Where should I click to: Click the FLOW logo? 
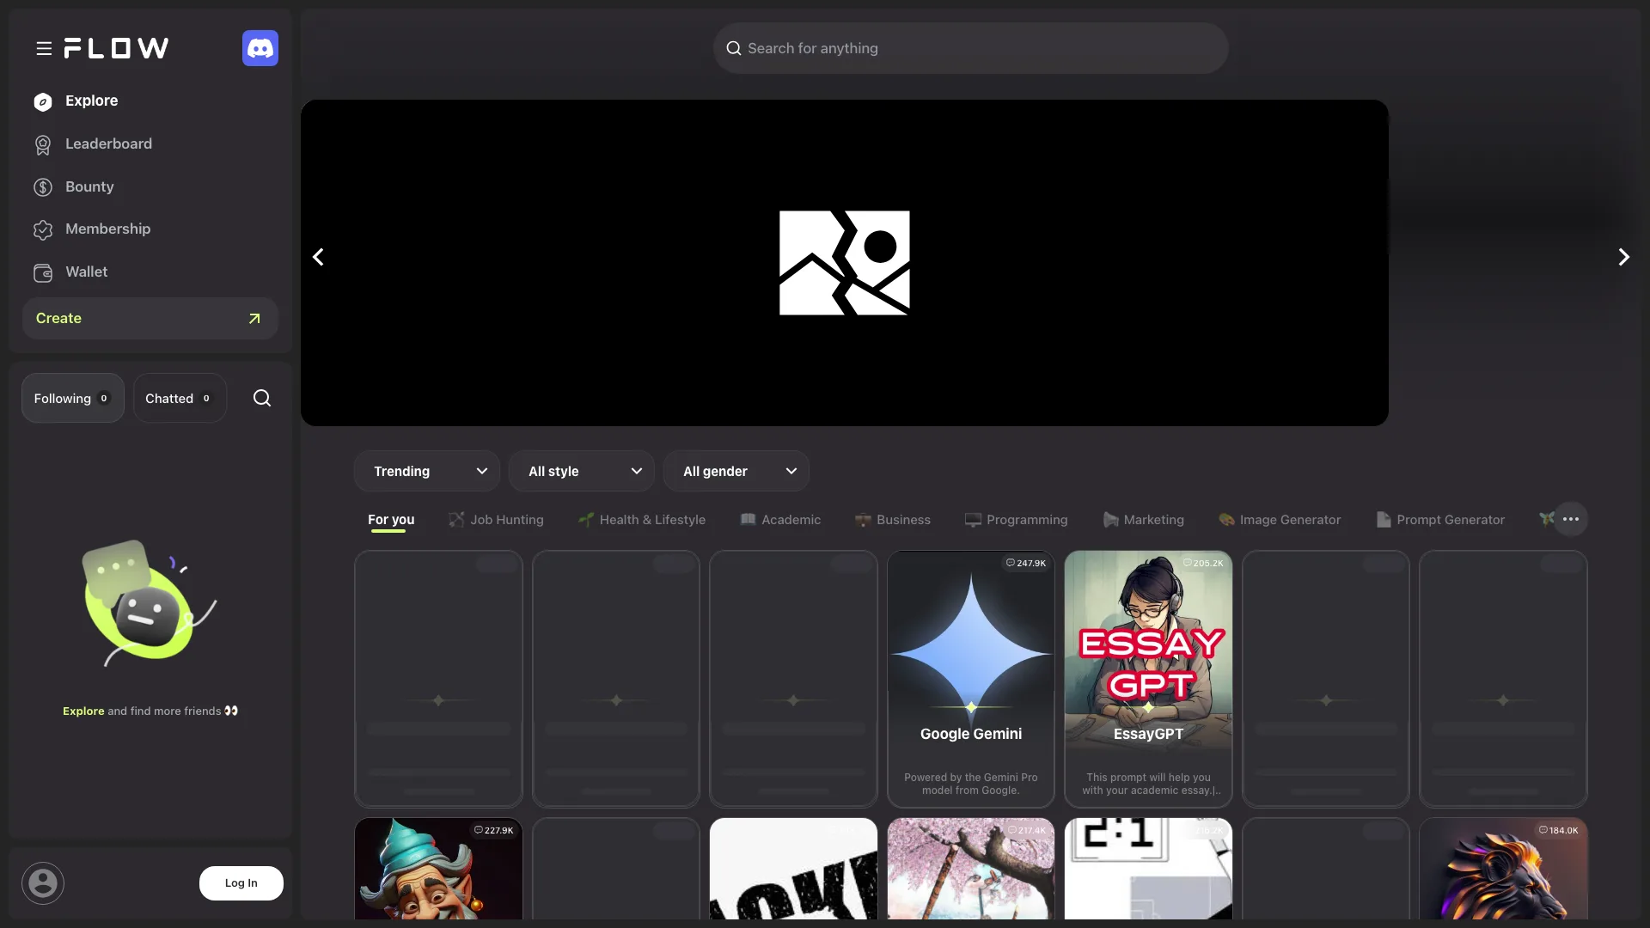pos(116,48)
